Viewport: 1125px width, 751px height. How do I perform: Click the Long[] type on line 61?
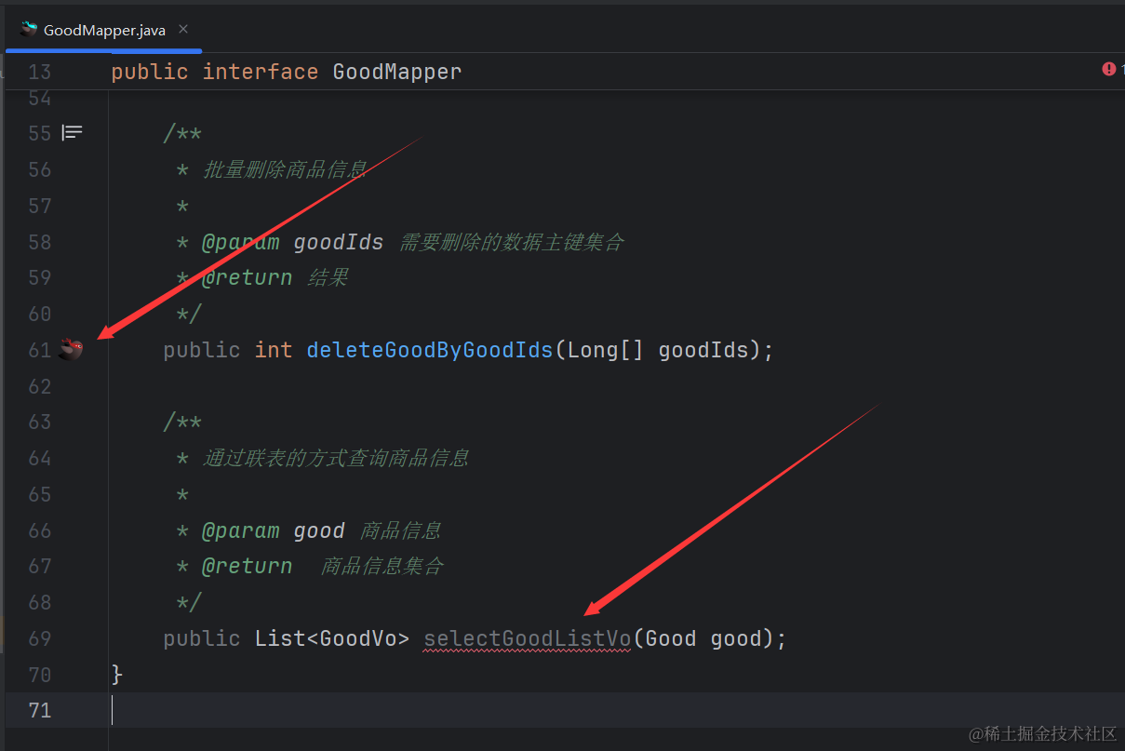click(x=605, y=350)
